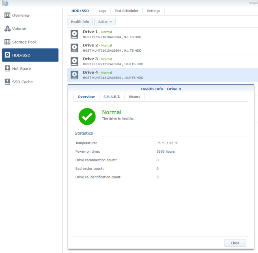
Task: Click the Volume cubes icon
Action: pyautogui.click(x=7, y=29)
